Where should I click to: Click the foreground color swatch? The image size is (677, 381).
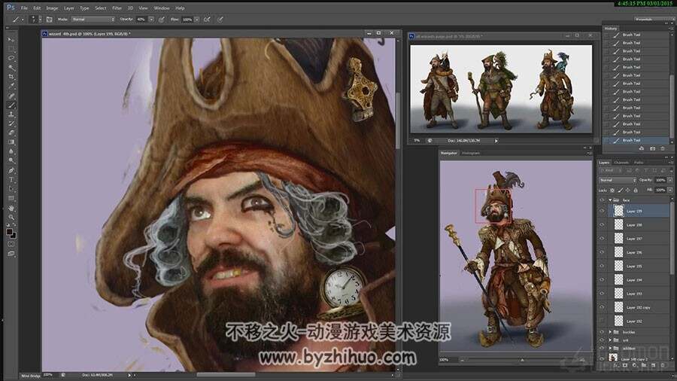(10, 232)
